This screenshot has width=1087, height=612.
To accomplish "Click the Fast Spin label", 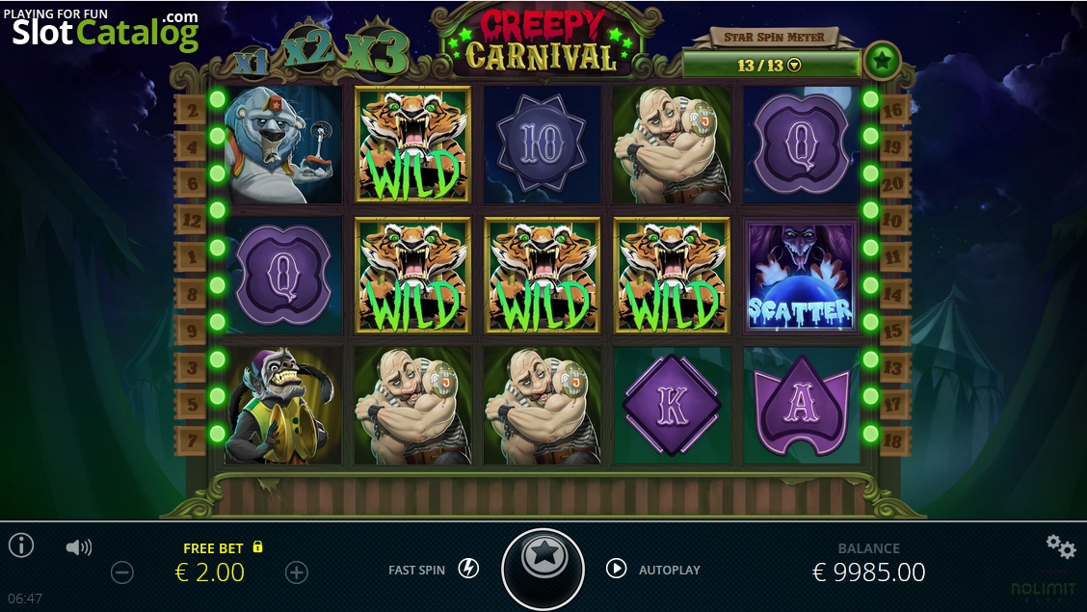I will click(416, 570).
